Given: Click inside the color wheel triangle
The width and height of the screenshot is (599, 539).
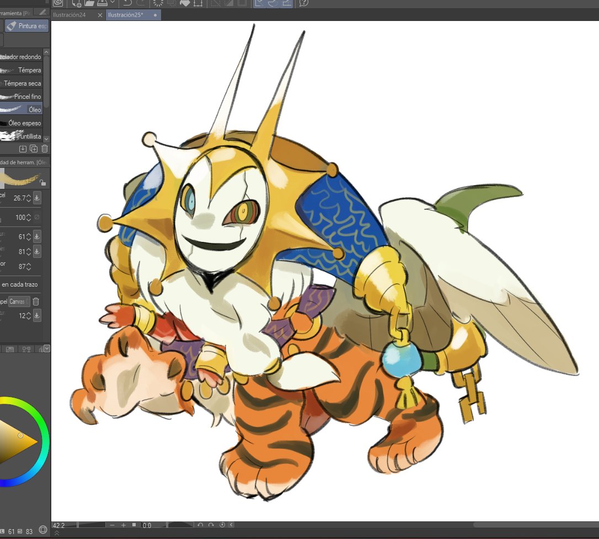Looking at the screenshot, I should 17,442.
